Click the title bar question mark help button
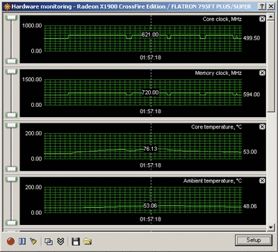Viewport: 278px width, 252px height. pyautogui.click(x=262, y=6)
